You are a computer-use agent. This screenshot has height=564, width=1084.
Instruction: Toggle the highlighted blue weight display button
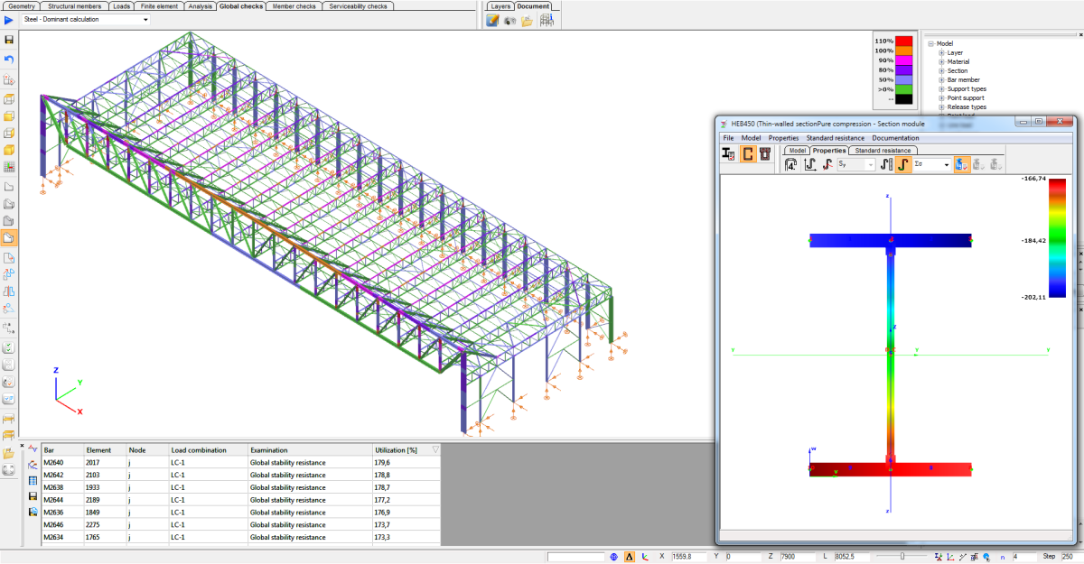coord(962,165)
